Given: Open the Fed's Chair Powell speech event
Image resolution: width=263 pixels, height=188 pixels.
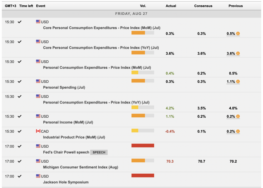Looking at the screenshot, I should [66, 152].
